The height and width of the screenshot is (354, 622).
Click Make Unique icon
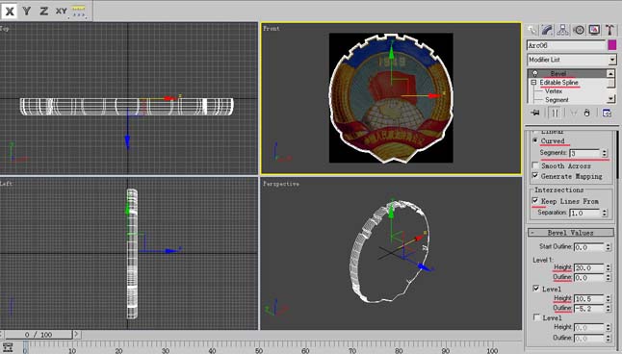[x=574, y=113]
